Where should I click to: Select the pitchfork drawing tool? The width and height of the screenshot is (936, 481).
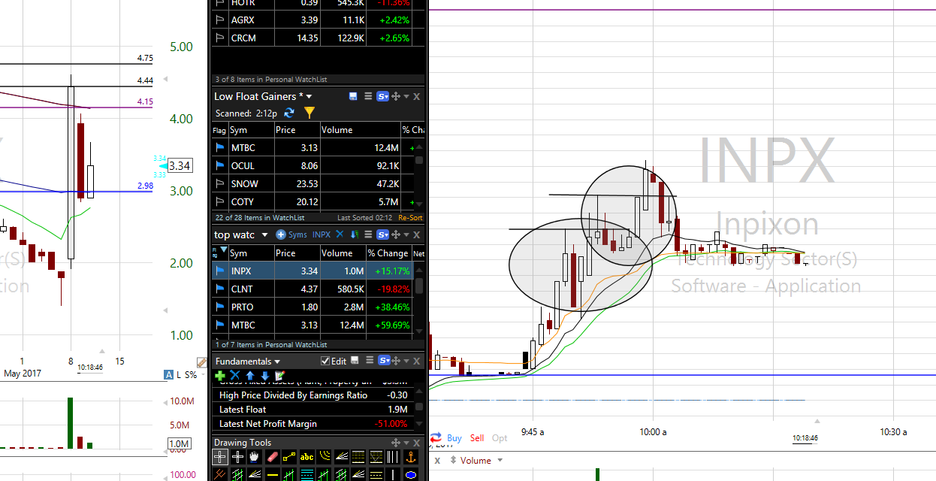click(x=220, y=474)
